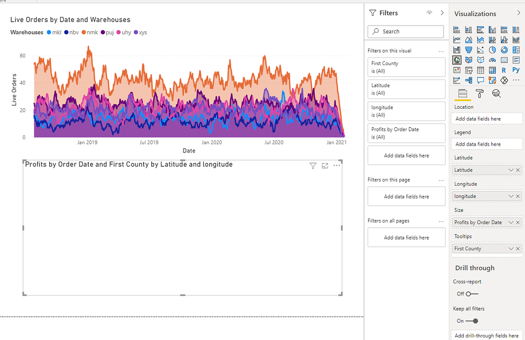Remove First County from Tooltips
The image size is (525, 340).
coord(519,248)
